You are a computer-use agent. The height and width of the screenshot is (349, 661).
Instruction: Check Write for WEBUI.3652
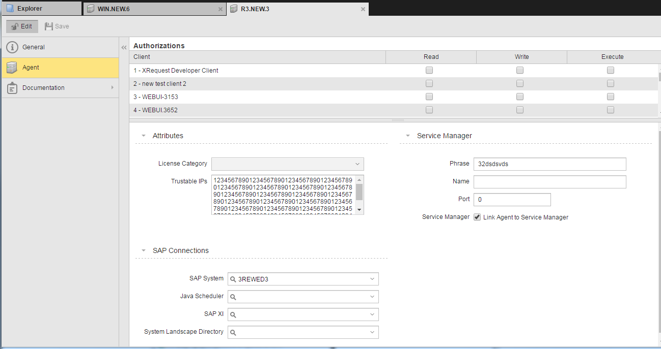pos(520,110)
